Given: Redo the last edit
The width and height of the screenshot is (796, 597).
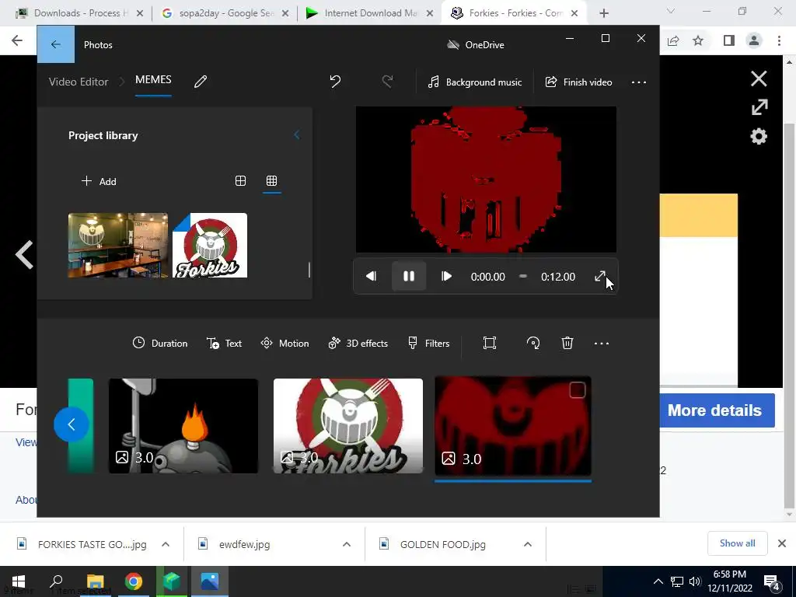Looking at the screenshot, I should (x=387, y=81).
